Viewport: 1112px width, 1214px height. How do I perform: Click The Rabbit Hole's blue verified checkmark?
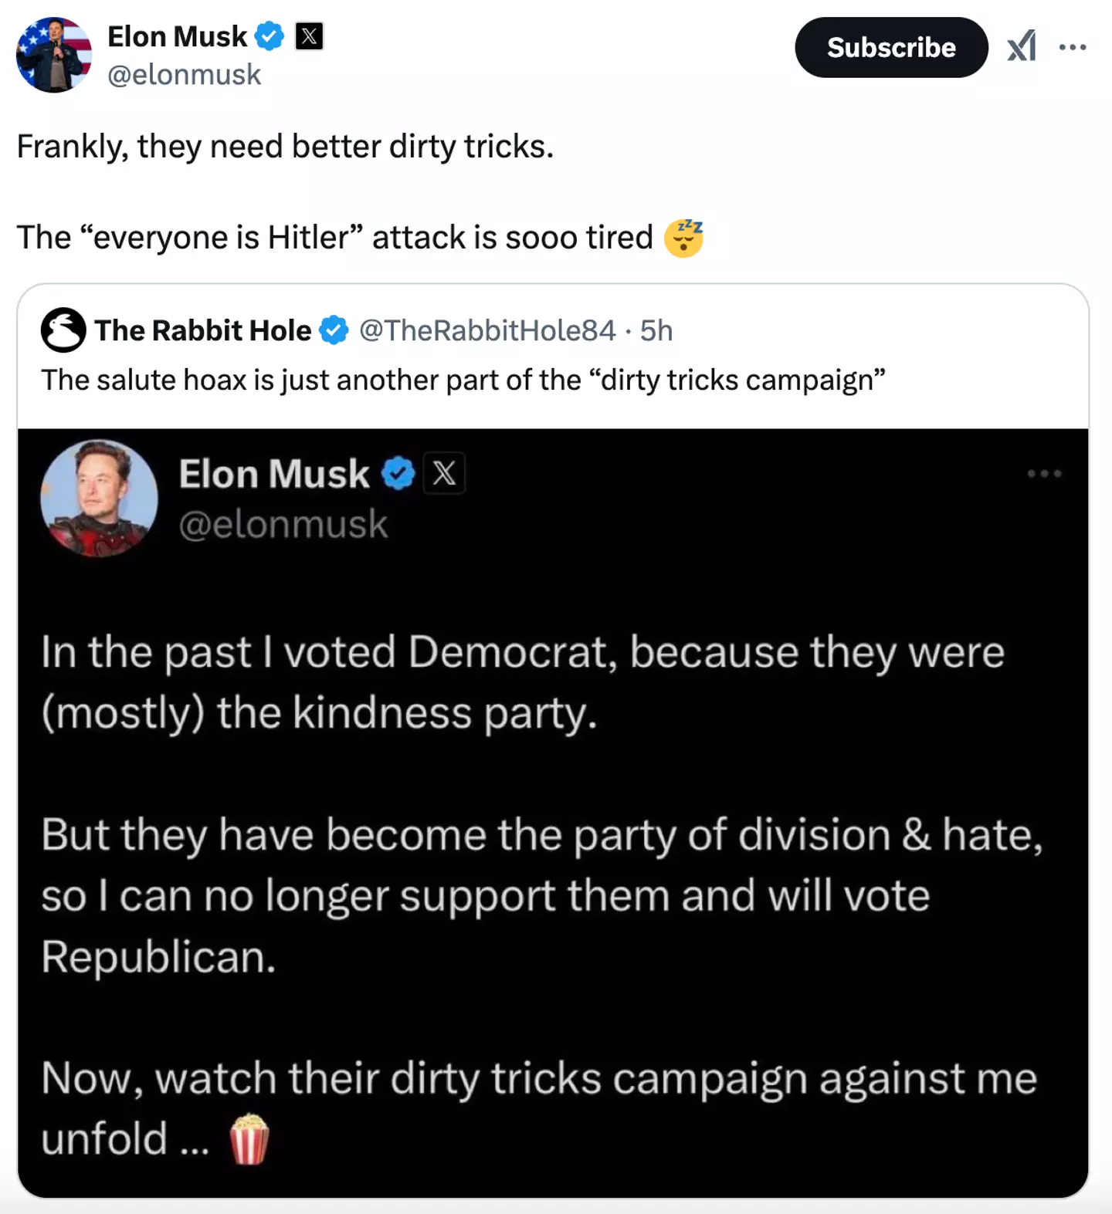point(334,330)
